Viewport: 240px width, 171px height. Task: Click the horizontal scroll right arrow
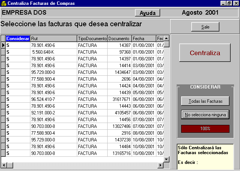[x=160, y=165]
